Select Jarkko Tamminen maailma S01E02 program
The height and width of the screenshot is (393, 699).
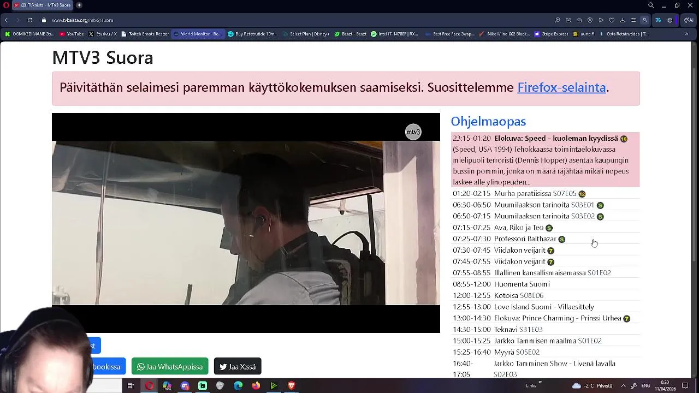pyautogui.click(x=545, y=341)
